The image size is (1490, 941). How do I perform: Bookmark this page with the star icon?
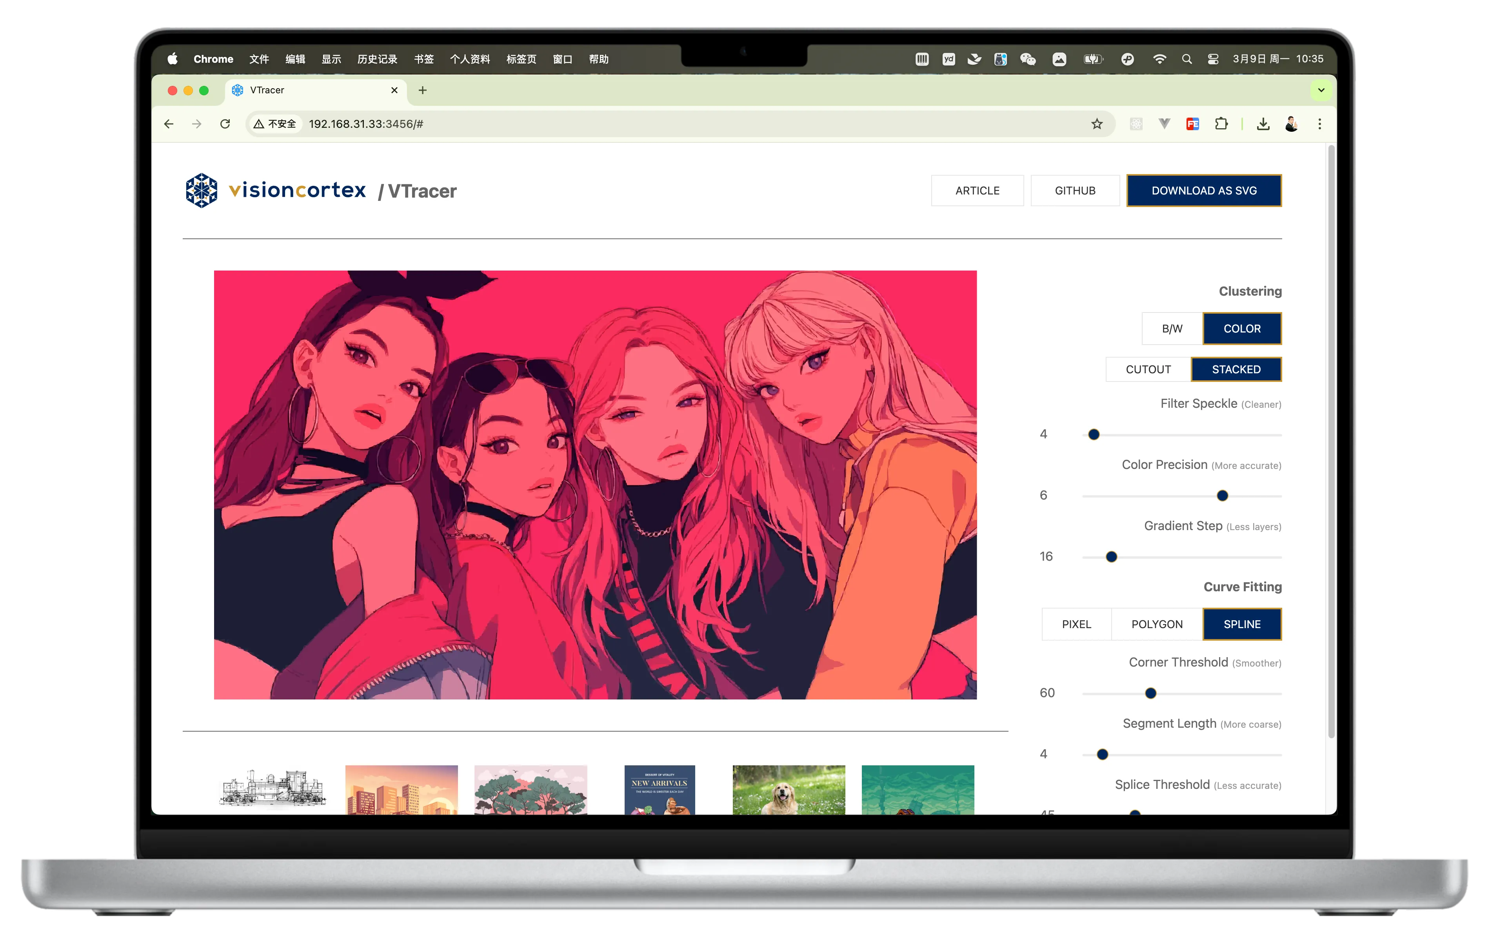[x=1097, y=124]
